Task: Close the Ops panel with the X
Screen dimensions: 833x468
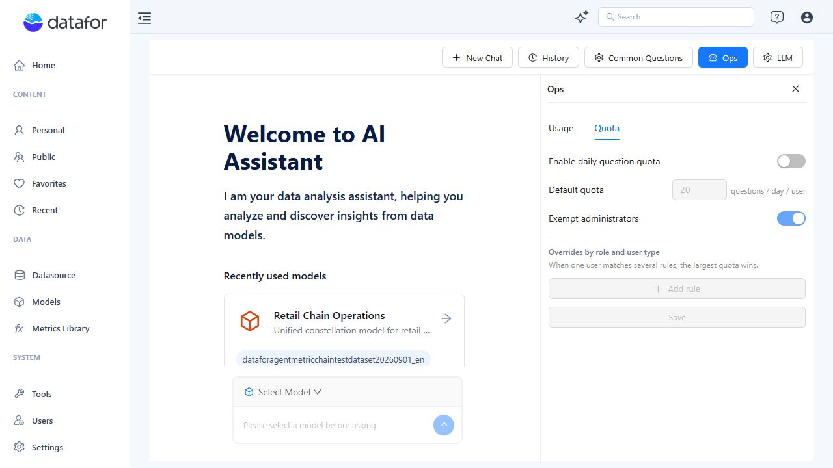Action: [795, 89]
